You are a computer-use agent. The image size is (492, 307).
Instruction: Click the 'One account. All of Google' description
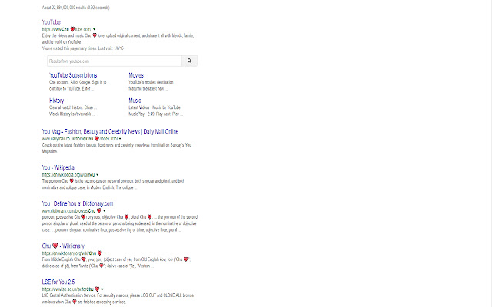pyautogui.click(x=78, y=85)
